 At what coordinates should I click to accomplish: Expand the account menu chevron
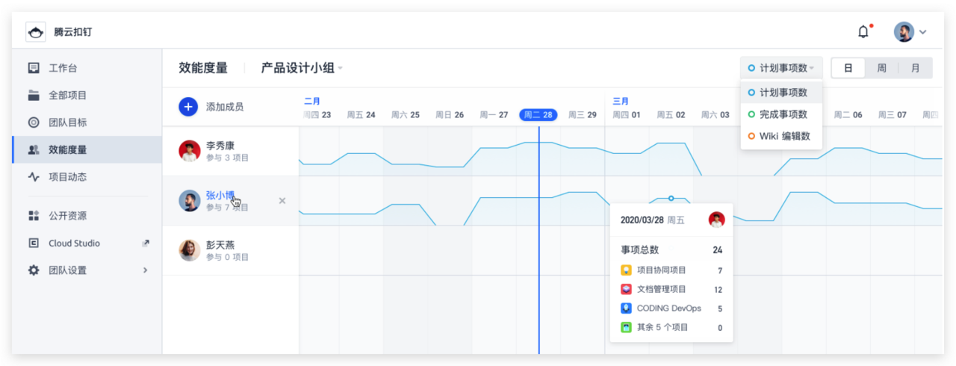click(923, 32)
